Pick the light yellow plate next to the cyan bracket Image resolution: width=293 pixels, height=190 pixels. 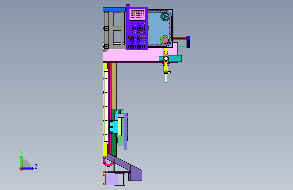click(120, 126)
